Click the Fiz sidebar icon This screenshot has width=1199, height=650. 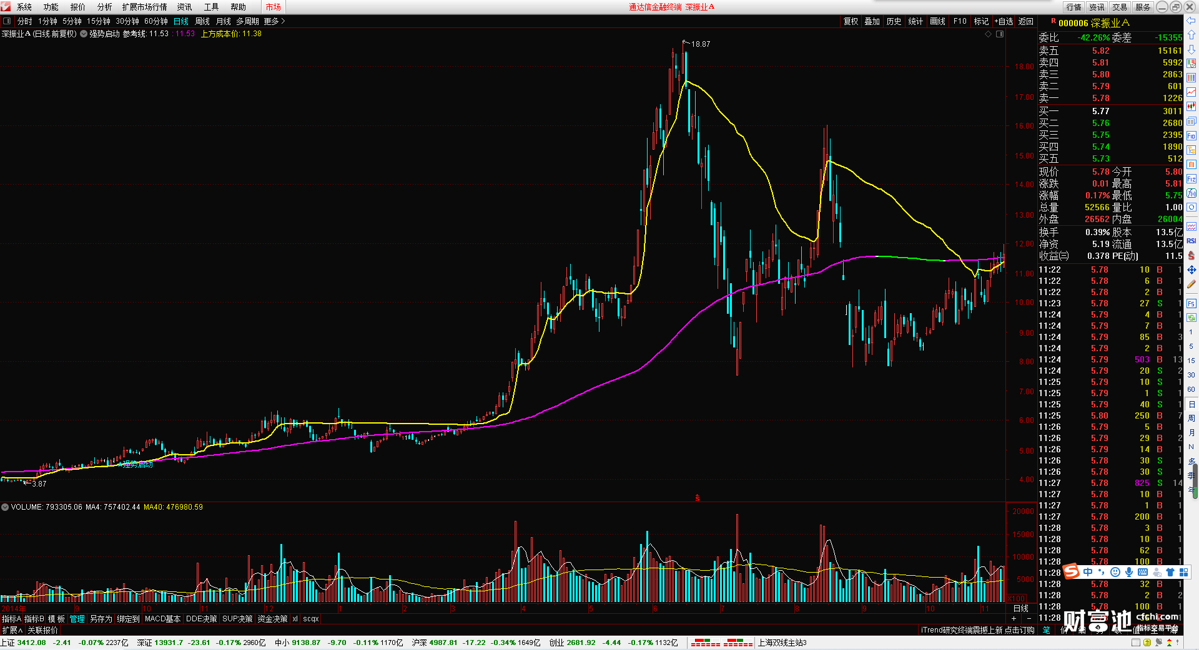tap(1192, 179)
